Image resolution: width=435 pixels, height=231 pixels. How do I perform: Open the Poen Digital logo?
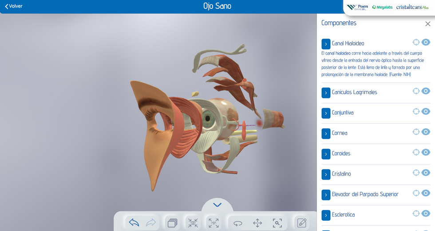[x=357, y=7]
